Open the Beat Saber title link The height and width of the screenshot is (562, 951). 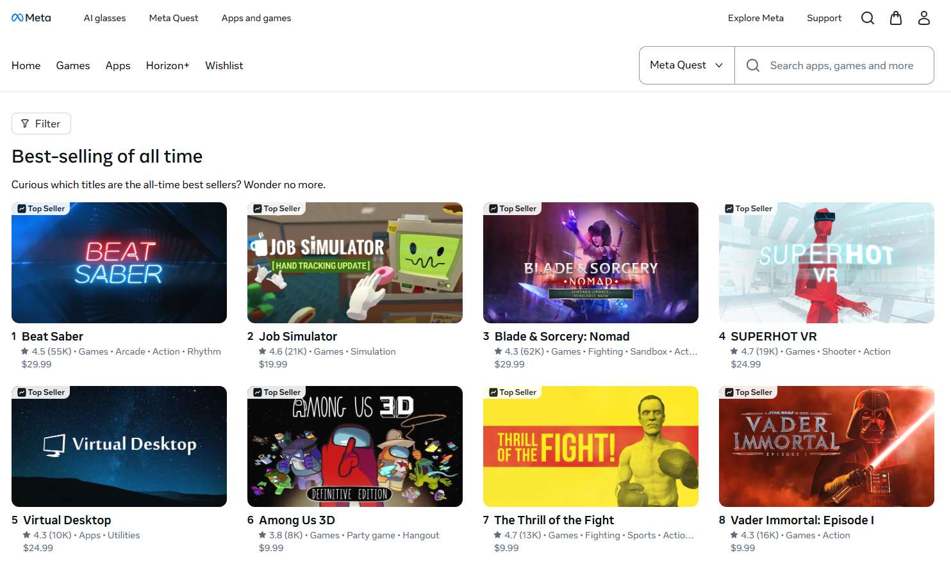pyautogui.click(x=53, y=336)
